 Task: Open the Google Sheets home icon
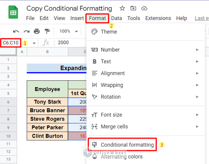click(13, 13)
